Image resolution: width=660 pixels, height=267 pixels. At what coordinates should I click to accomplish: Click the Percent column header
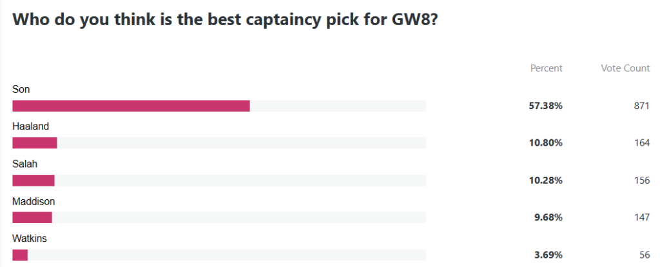[547, 68]
